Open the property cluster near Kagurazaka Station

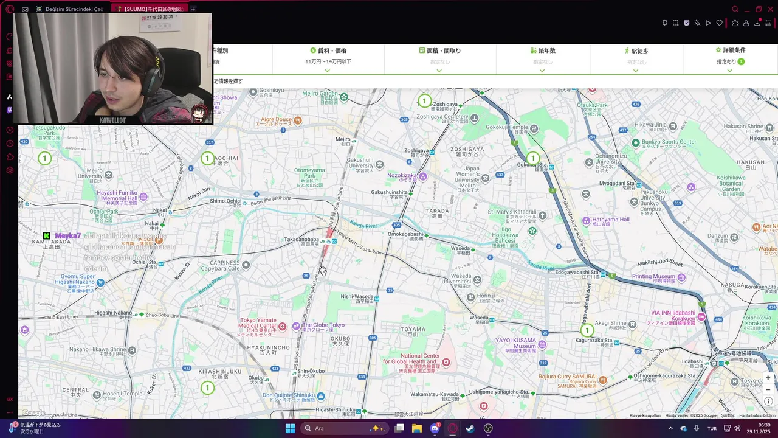(587, 330)
